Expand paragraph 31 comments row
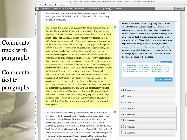187x140 pixels. pyautogui.click(x=147, y=133)
